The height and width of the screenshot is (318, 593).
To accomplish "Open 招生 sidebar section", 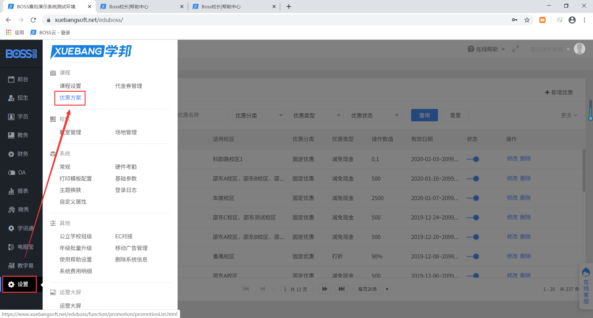I will 19,98.
